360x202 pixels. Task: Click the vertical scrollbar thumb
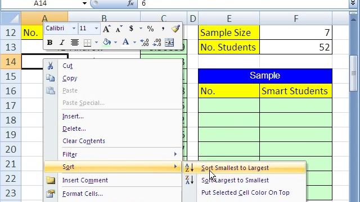[x=353, y=74]
